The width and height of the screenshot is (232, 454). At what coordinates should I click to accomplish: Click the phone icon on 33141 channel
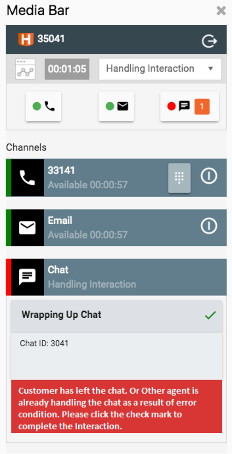point(27,177)
